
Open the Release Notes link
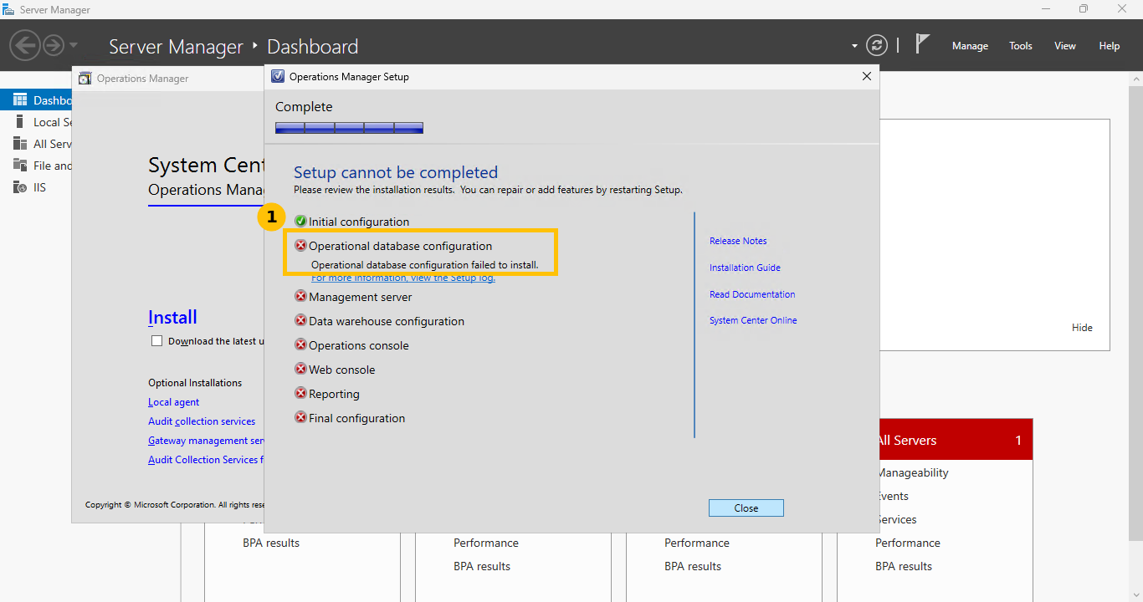[x=738, y=241]
